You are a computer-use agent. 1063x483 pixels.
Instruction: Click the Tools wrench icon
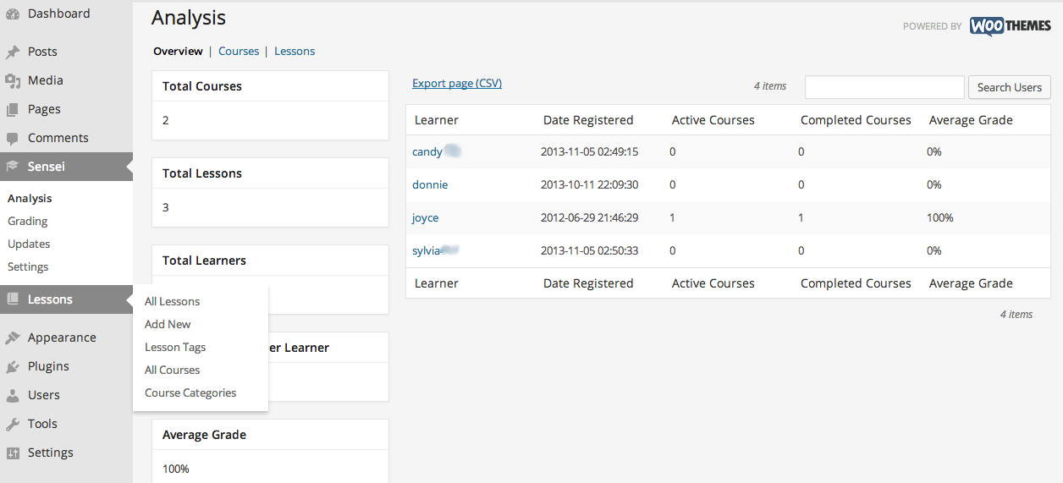click(x=13, y=425)
